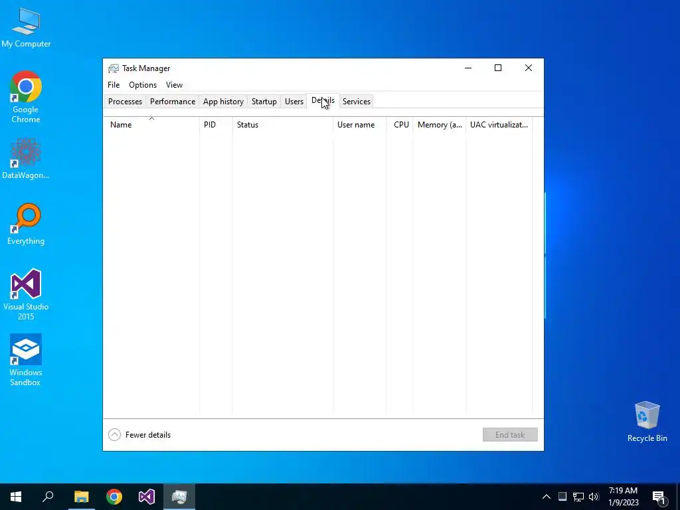Switch to the Processes tab
680x510 pixels.
pyautogui.click(x=125, y=102)
